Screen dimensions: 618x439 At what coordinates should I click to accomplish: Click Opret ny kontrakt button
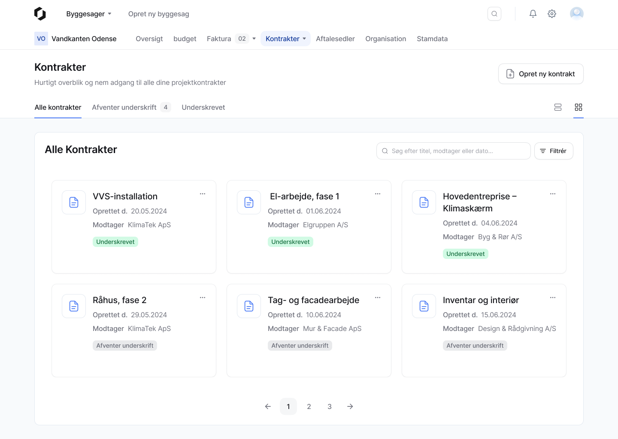click(541, 74)
